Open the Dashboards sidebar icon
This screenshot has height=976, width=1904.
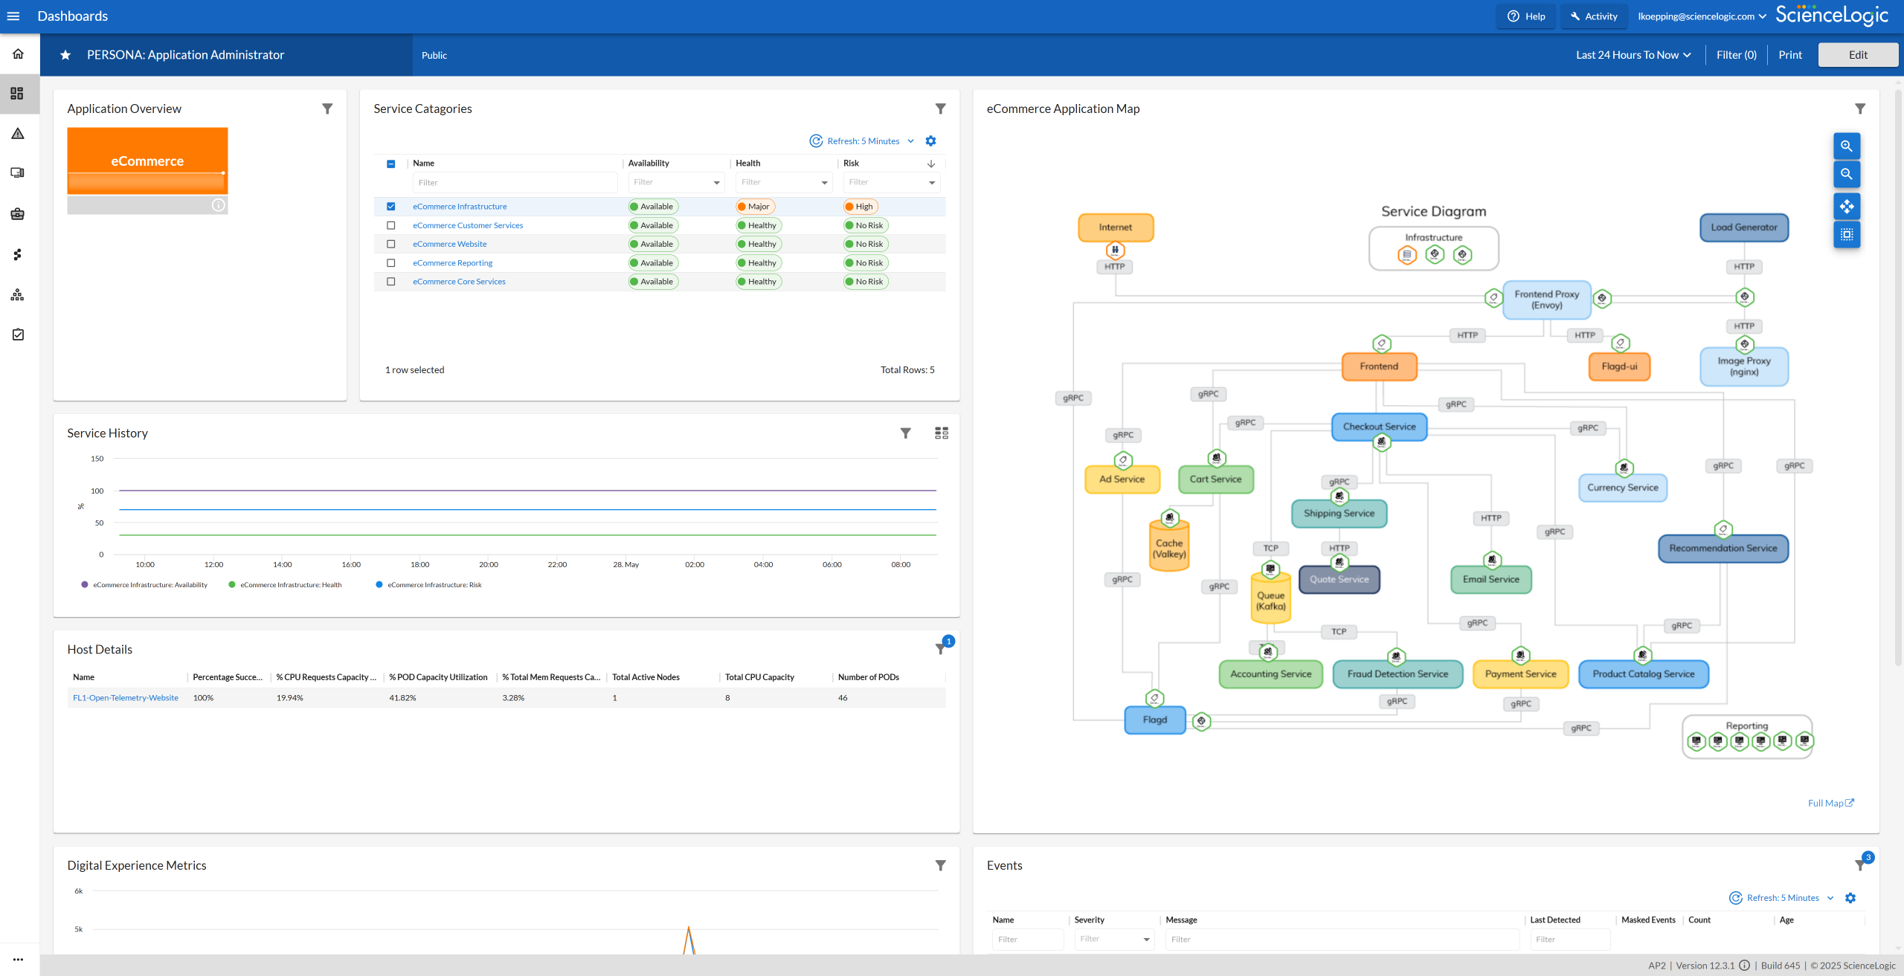tap(18, 94)
